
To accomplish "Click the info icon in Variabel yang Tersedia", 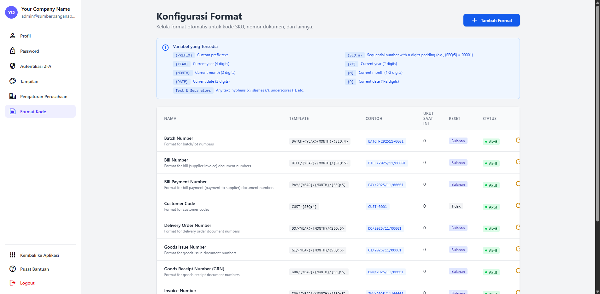I will 165,48.
